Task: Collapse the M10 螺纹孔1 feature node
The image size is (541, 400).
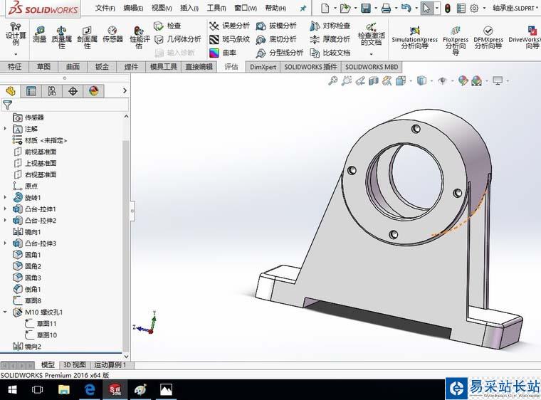Action: click(6, 312)
